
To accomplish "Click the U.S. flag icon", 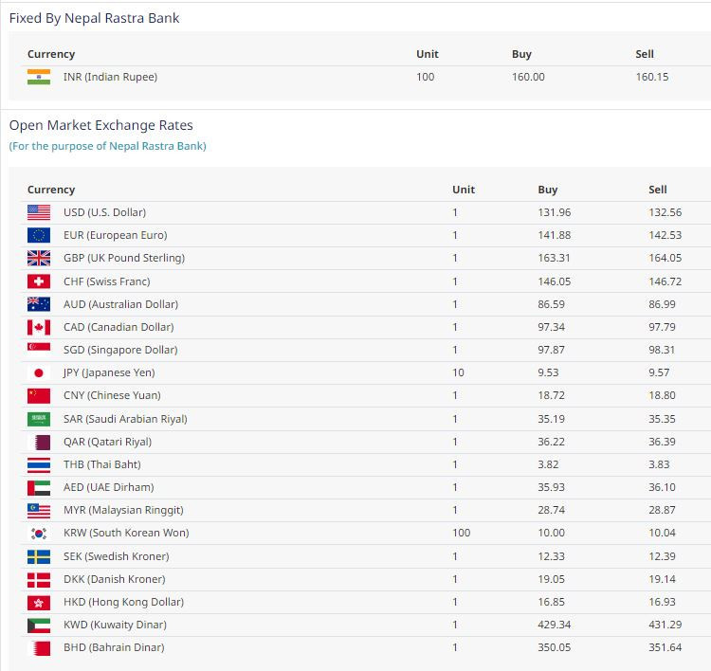I will click(x=39, y=212).
